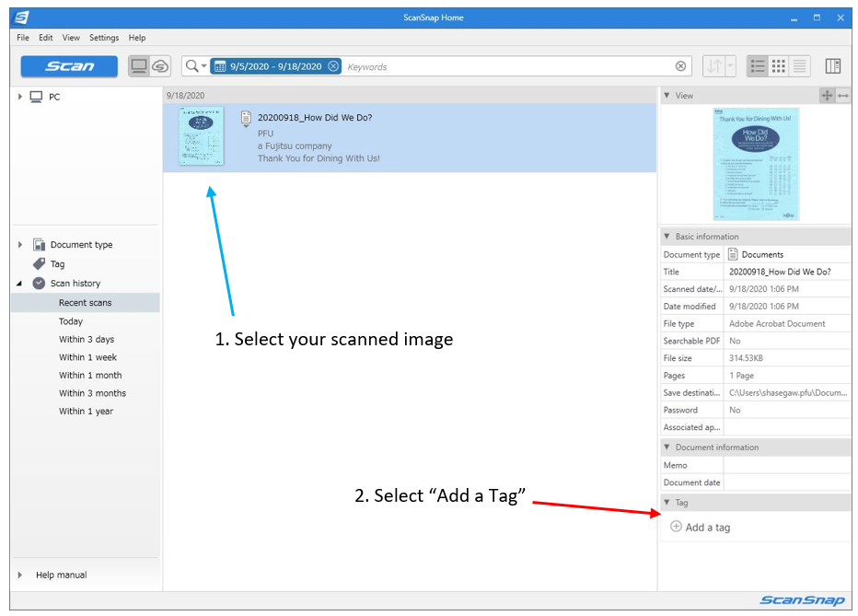Close the ScanSnap Home window

(x=841, y=18)
